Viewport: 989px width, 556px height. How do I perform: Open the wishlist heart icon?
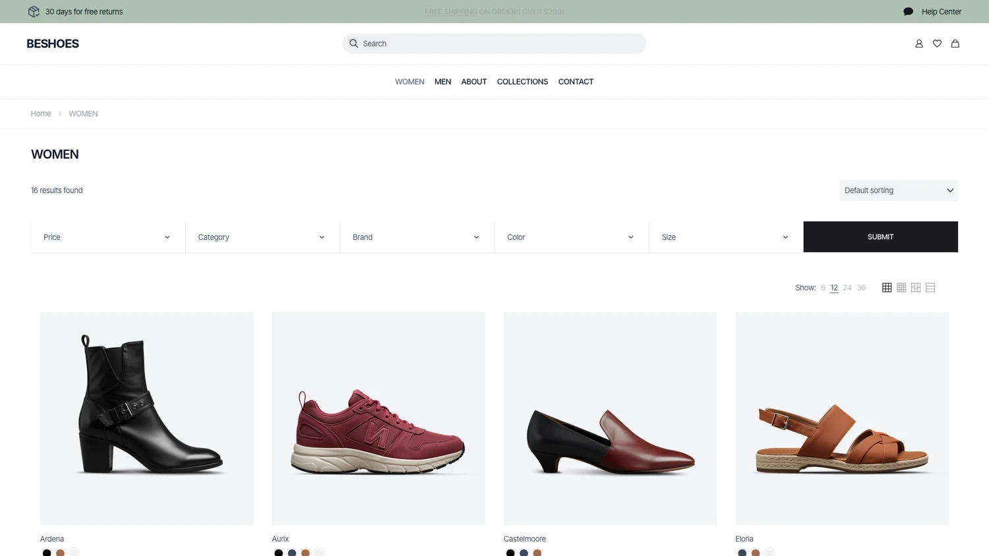[x=937, y=43]
